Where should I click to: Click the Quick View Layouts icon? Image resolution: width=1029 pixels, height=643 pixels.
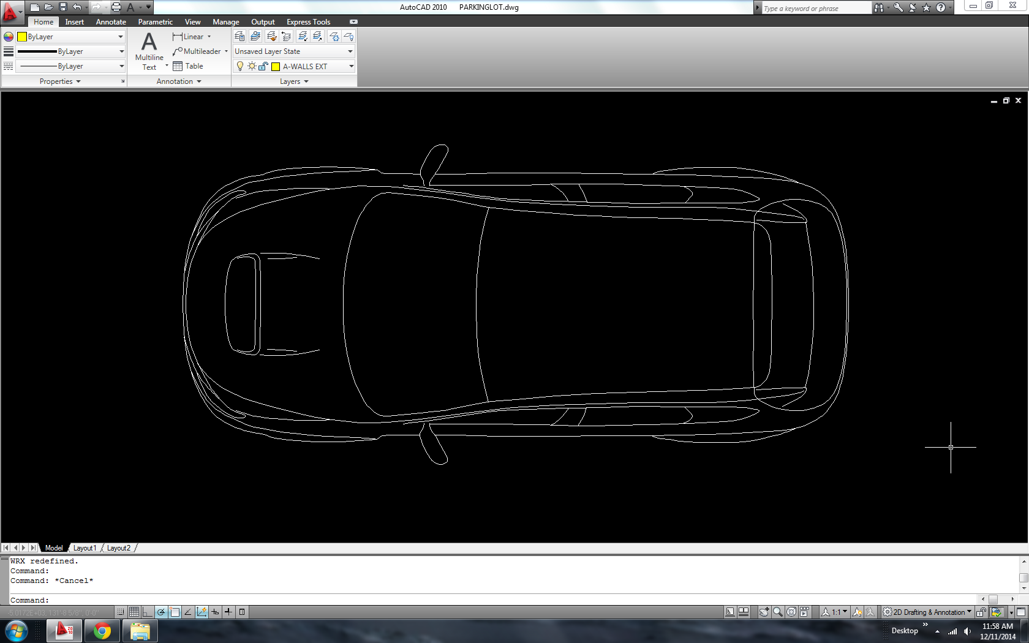(730, 612)
